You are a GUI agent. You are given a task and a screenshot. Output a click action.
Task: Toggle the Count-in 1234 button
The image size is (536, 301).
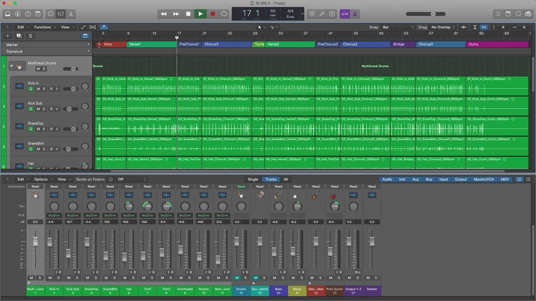click(x=345, y=14)
